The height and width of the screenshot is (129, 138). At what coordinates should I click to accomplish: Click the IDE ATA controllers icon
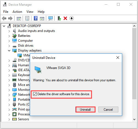[14, 70]
